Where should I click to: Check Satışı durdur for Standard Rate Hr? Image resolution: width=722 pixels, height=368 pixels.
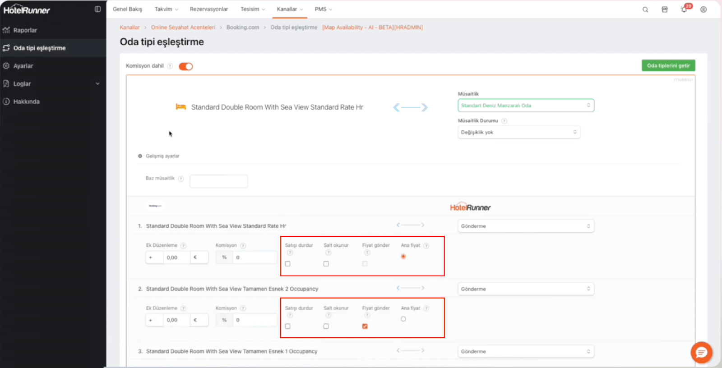point(288,264)
